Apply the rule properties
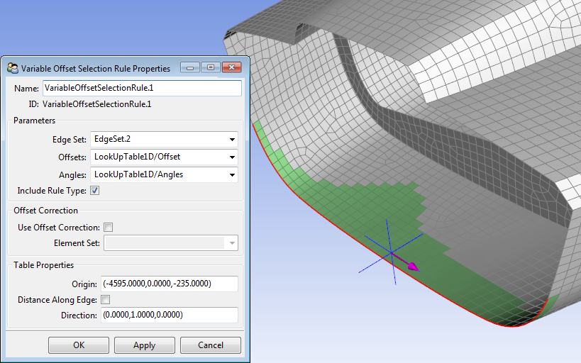This screenshot has width=581, height=363. point(144,345)
